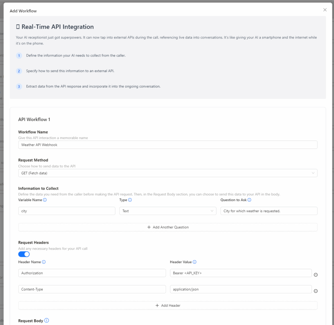Open the Type dropdown showing Text
This screenshot has height=325, width=334.
(x=168, y=211)
